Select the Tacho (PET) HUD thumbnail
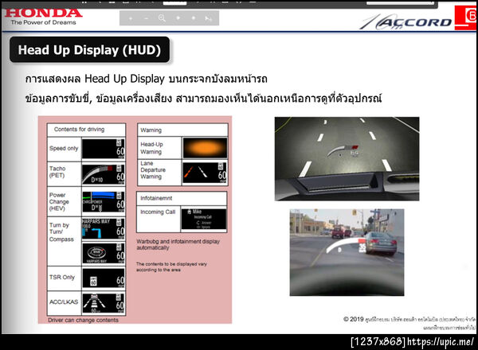 pyautogui.click(x=104, y=174)
